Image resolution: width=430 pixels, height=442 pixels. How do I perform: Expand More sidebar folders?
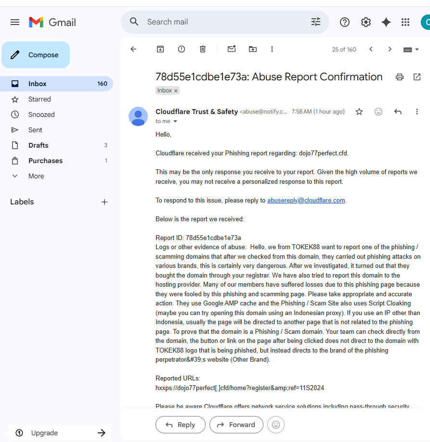coord(56,176)
